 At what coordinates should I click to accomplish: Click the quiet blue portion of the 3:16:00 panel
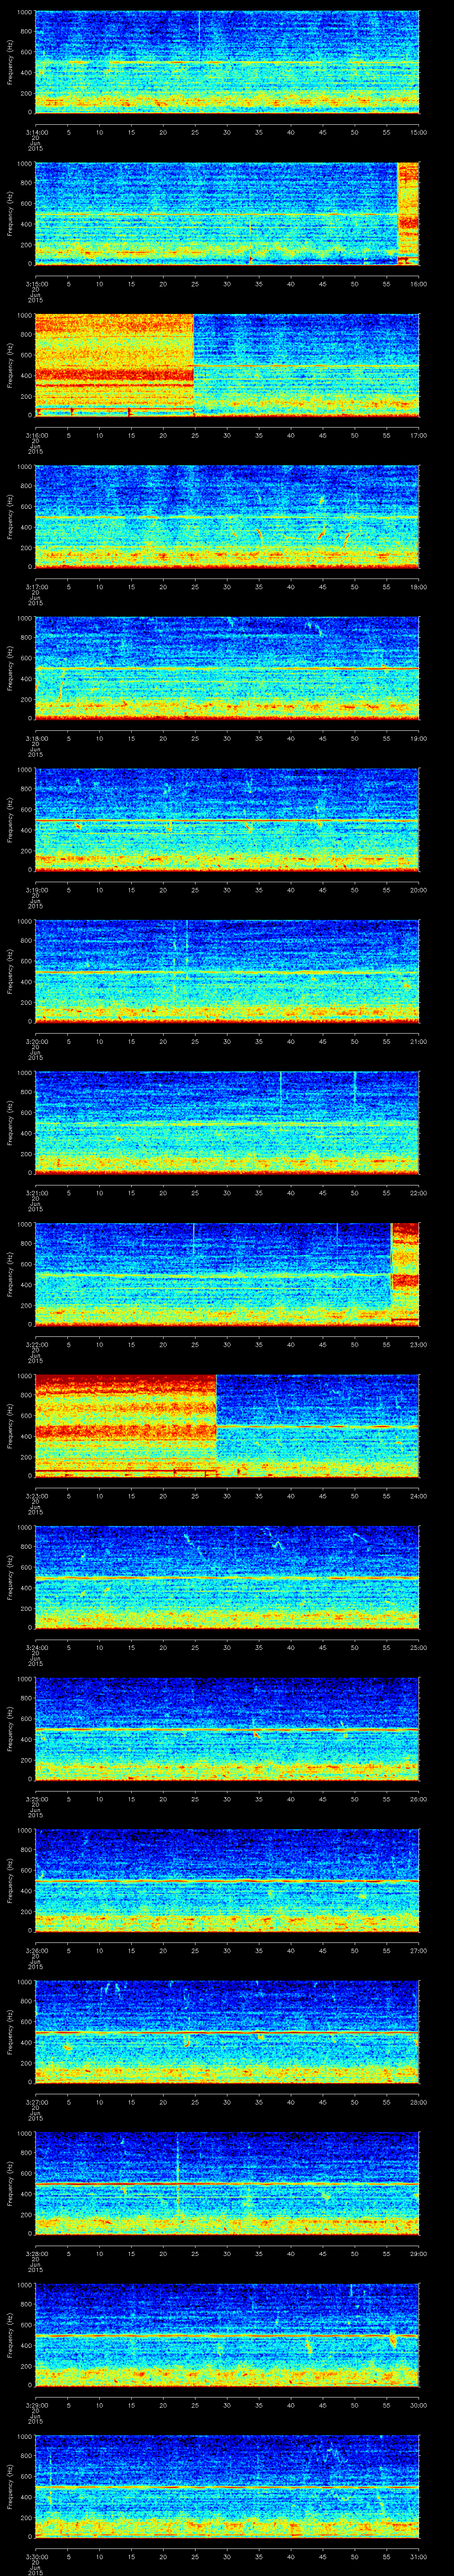[x=306, y=365]
